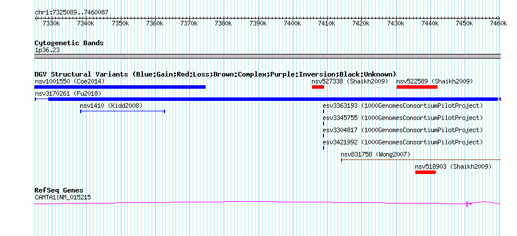
Task: Select the nsv527338 red loss bar
Action: click(x=318, y=87)
